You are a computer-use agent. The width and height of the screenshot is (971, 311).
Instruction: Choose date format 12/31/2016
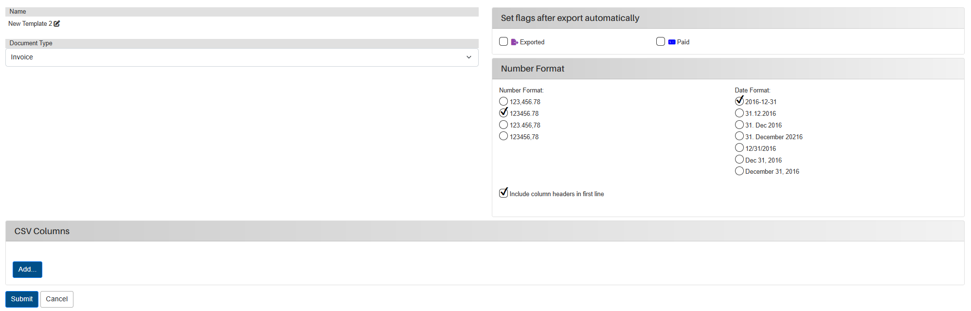tap(739, 147)
